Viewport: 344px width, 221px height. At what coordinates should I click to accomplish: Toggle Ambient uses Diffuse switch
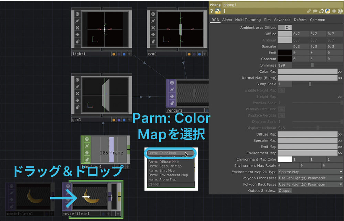tap(284, 27)
